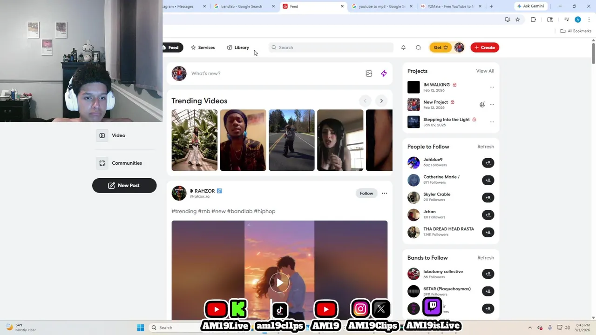The width and height of the screenshot is (596, 335).
Task: Open the three-dot menu on RAHZOR's post
Action: [x=384, y=193]
